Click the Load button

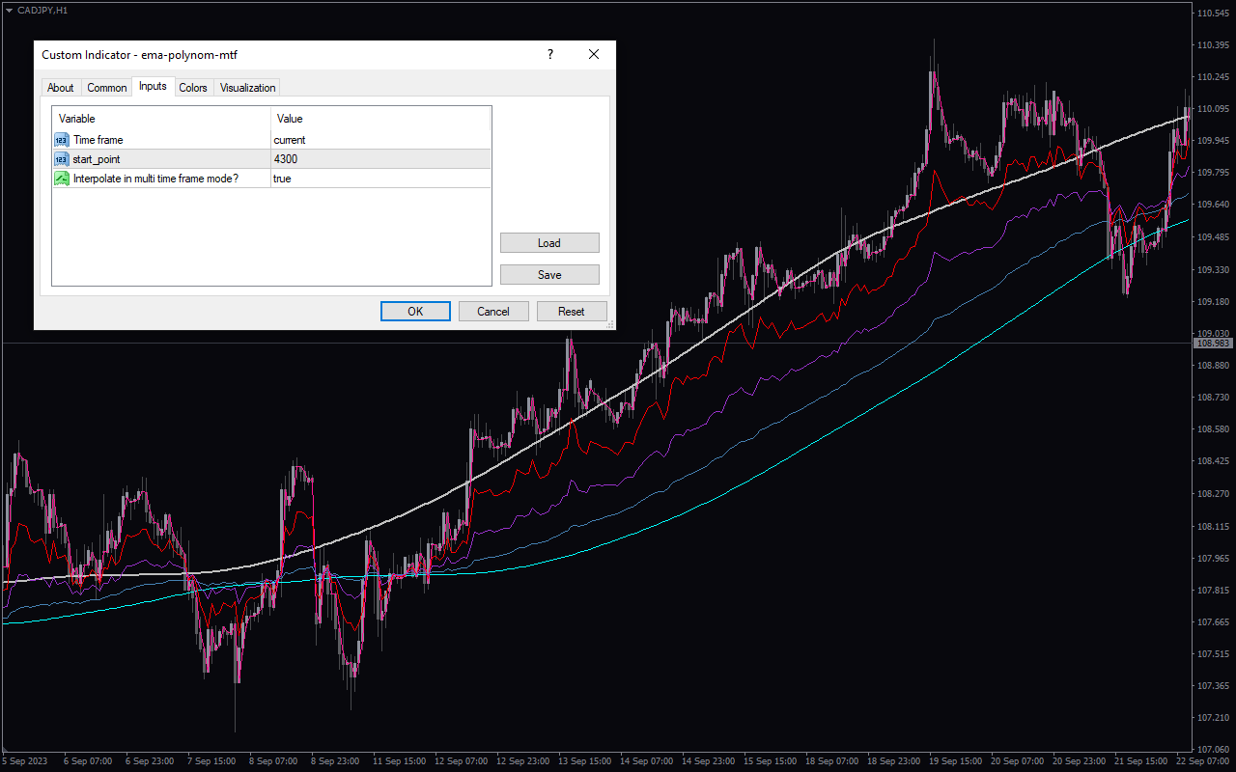pos(549,243)
